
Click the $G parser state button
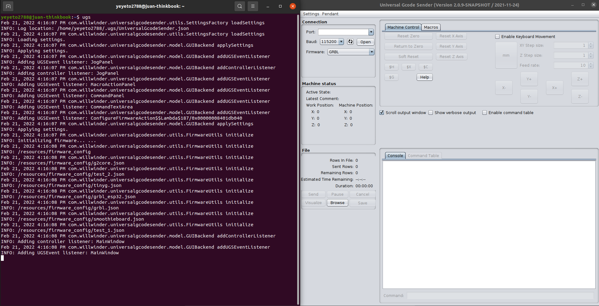[x=391, y=77]
